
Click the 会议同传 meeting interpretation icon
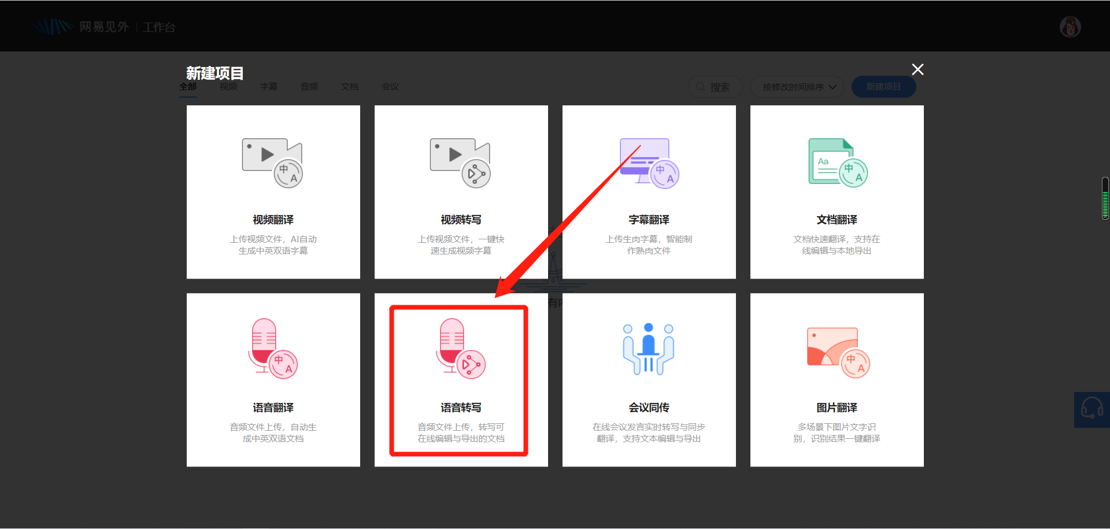[x=649, y=349]
